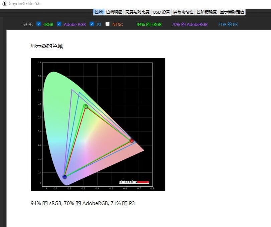Uncheck the Adobe RGB reference checkbox
Screen dimensions: 271x227
(x=59, y=24)
